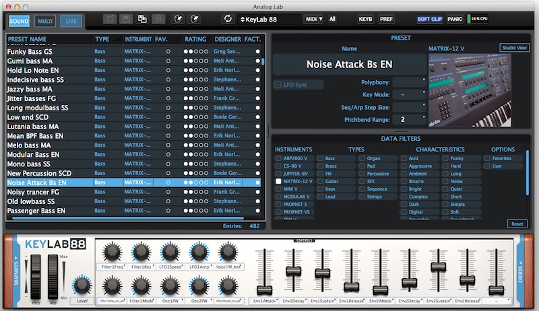Mark Noise Attack Bs EN as favorite

(168, 182)
